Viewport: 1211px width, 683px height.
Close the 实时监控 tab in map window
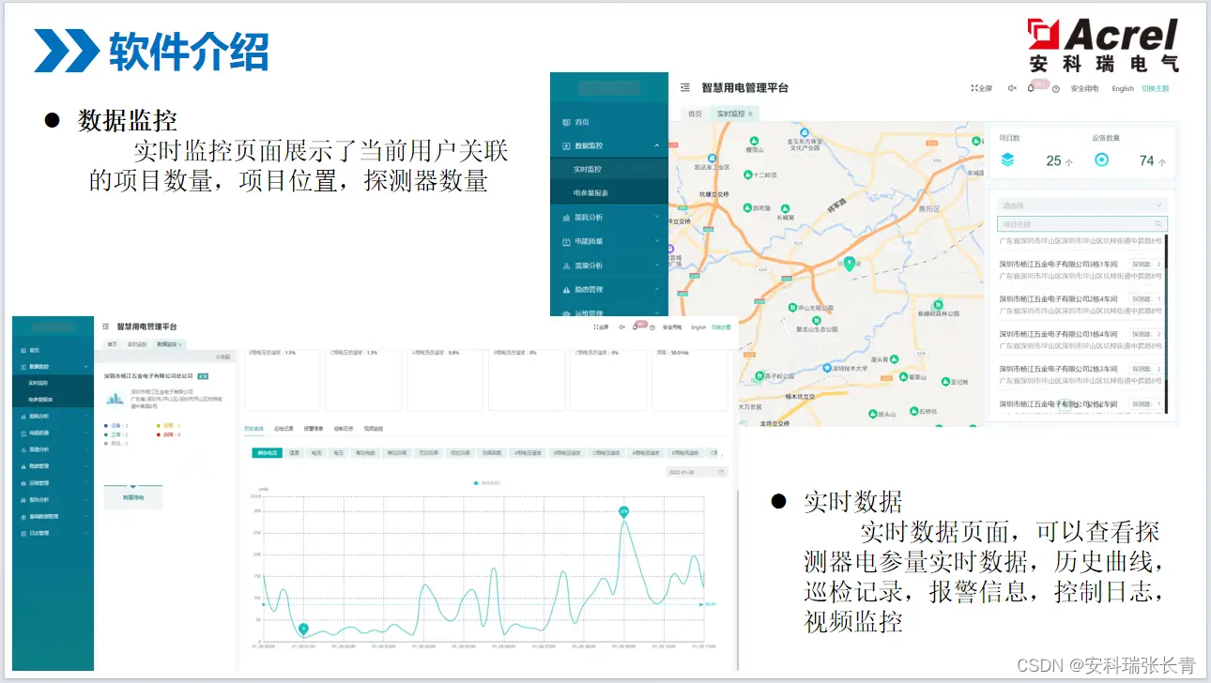tap(750, 114)
